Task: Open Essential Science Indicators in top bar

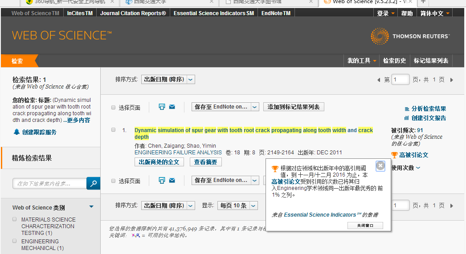Action: [214, 13]
